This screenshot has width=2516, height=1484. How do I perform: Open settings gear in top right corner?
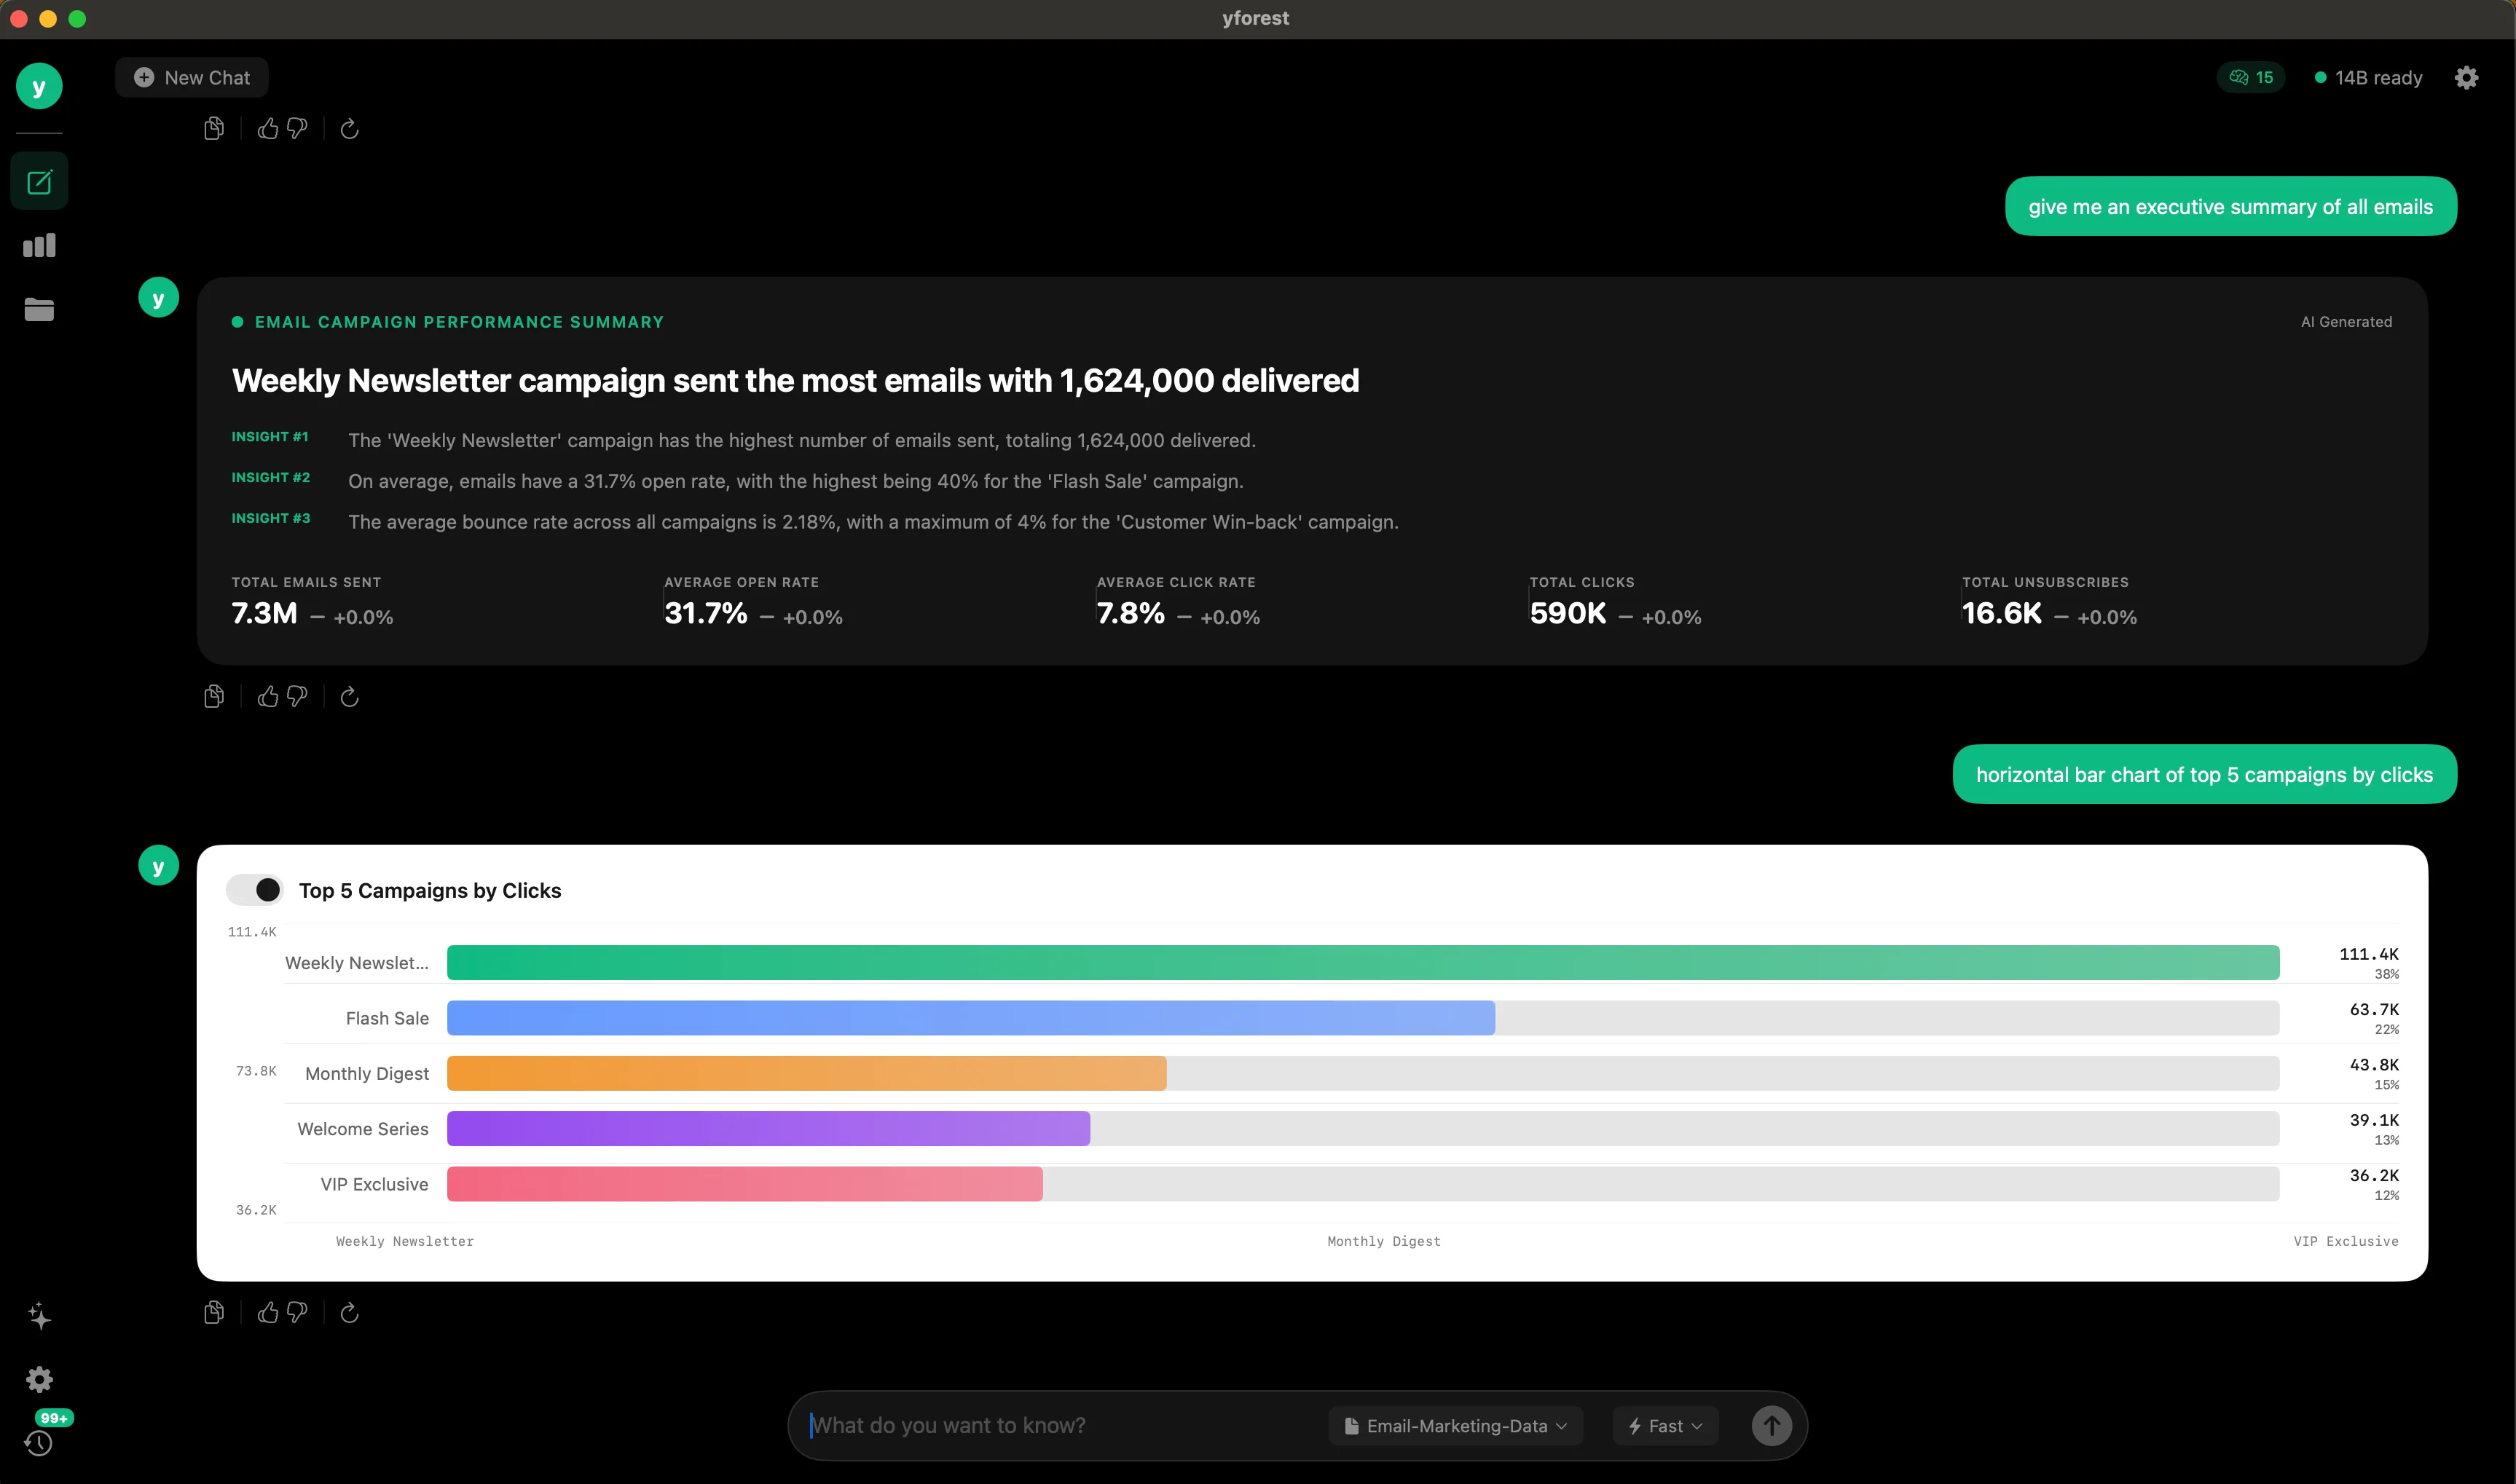tap(2466, 77)
